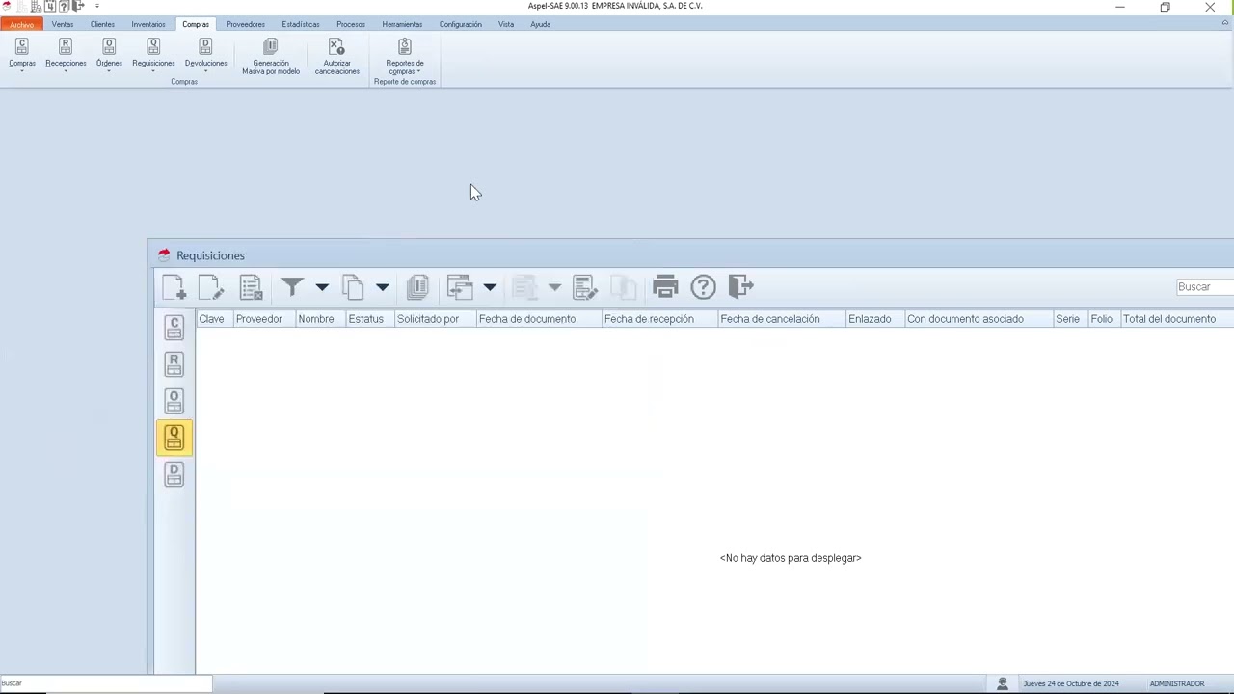
Task: Click the copy document icon in Requisiciones toolbar
Action: [x=353, y=287]
